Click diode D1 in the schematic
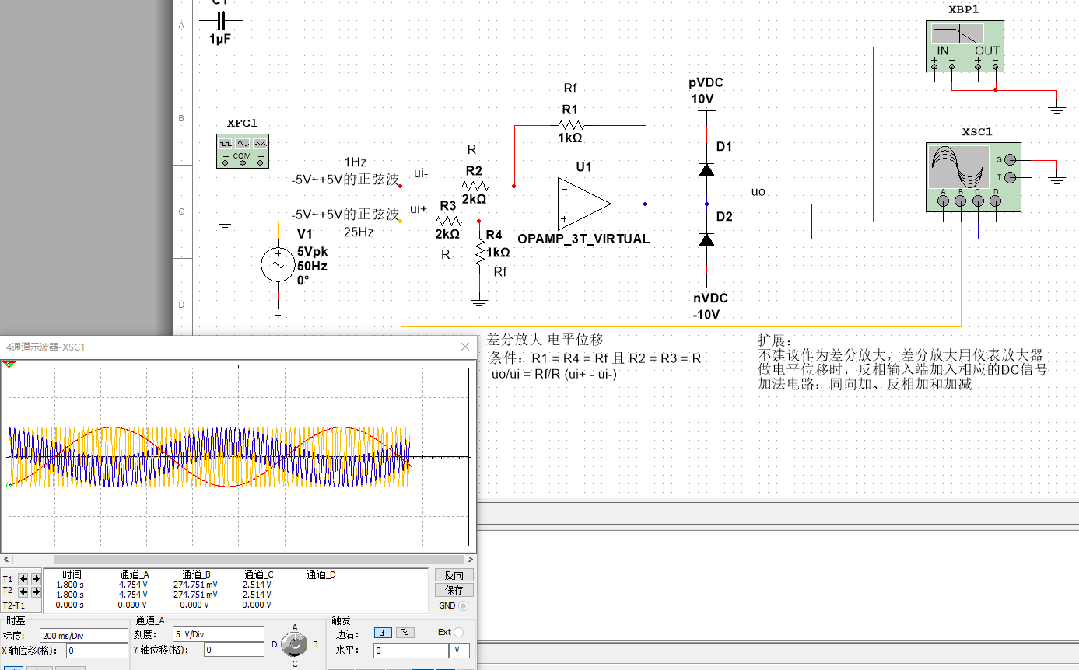 pos(706,169)
